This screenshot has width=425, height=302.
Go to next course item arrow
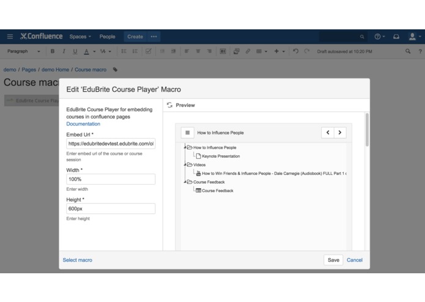(340, 133)
